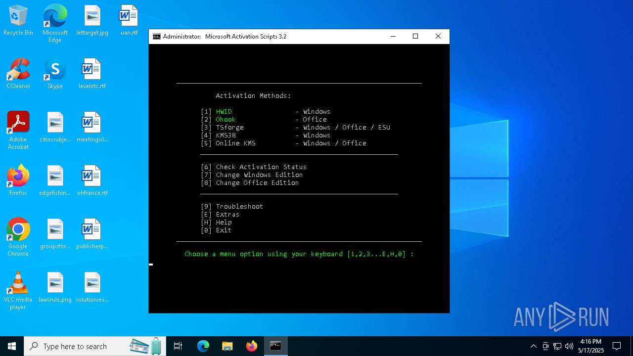633x356 pixels.
Task: Select leveletc.rtf document icon
Action: pyautogui.click(x=92, y=74)
